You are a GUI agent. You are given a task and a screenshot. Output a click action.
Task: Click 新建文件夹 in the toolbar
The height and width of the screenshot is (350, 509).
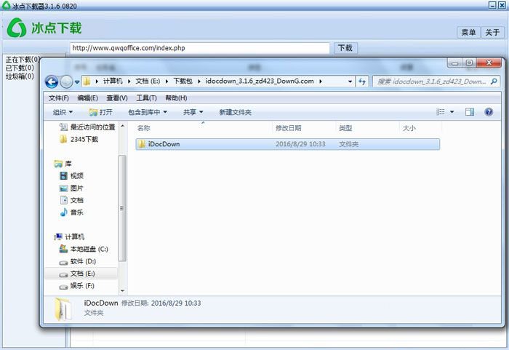pyautogui.click(x=235, y=112)
